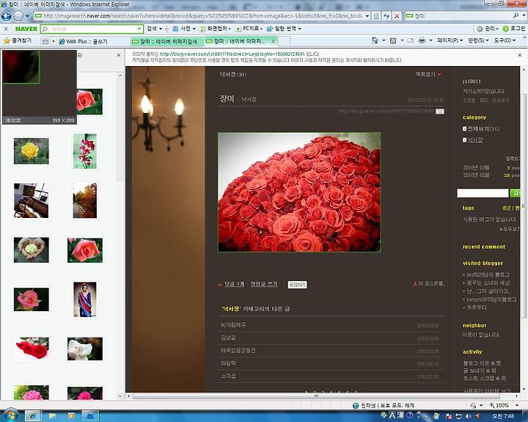The image size is (528, 422).
Task: Open the 낙서장 category in sidebar
Action: [473, 140]
